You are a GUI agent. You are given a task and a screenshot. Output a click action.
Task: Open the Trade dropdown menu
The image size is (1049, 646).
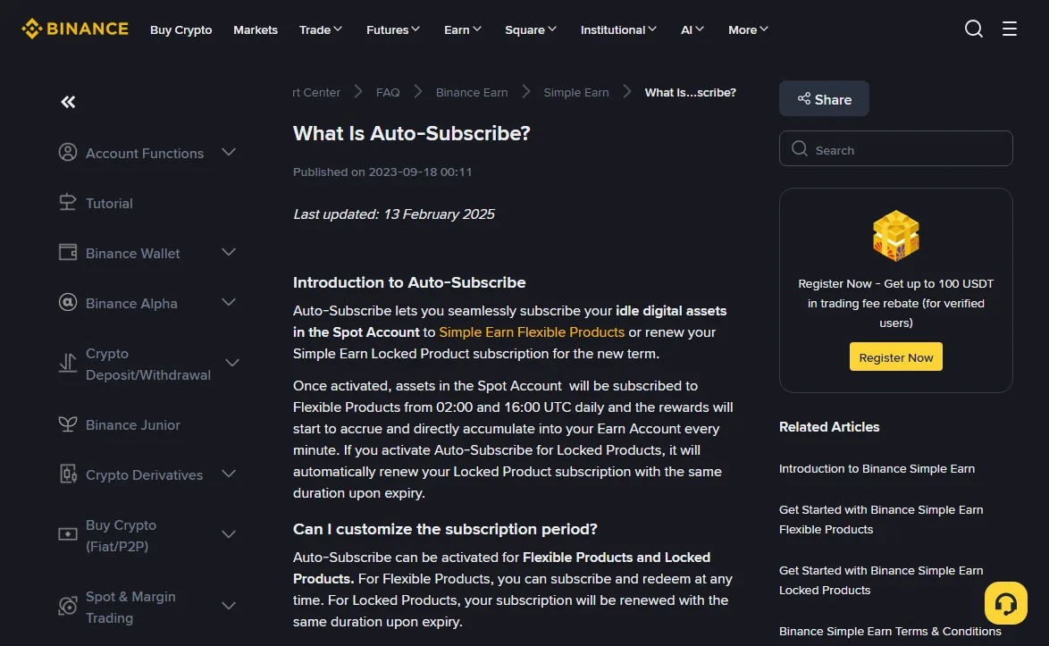pos(321,29)
